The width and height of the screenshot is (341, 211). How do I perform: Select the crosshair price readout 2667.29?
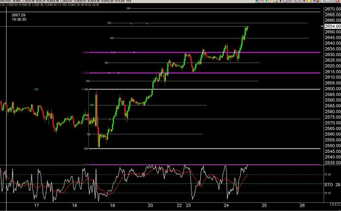click(19, 15)
